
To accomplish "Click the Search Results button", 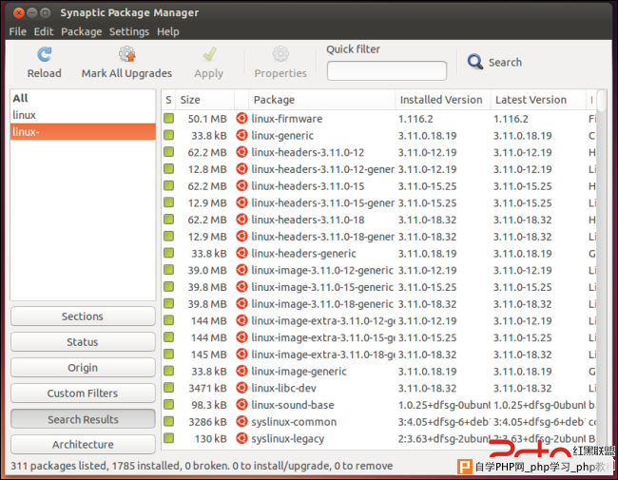I will click(83, 419).
